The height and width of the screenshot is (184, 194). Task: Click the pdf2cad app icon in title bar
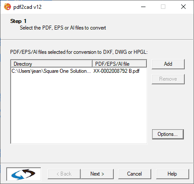7,7
